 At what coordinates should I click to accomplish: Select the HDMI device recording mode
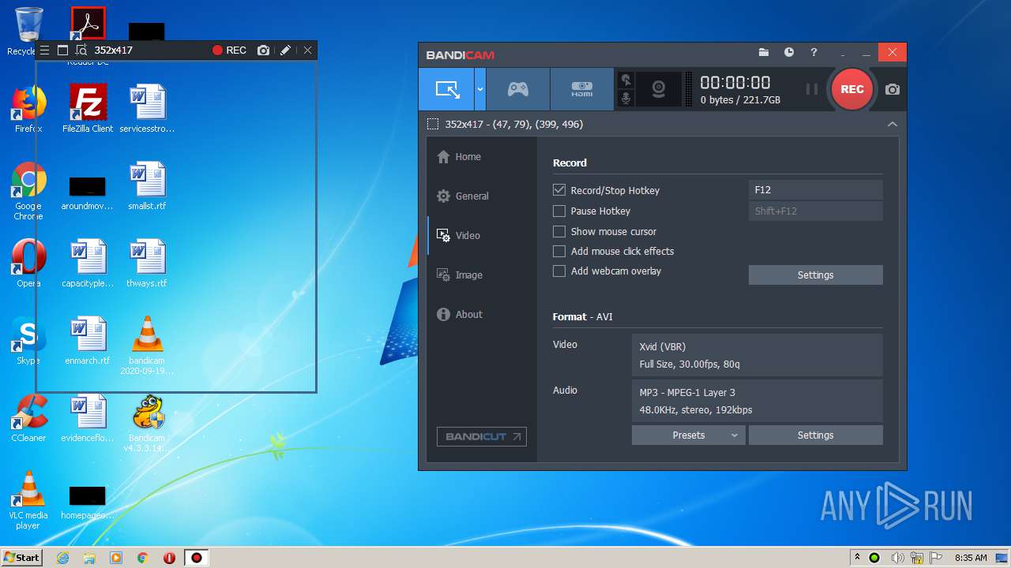pos(581,89)
